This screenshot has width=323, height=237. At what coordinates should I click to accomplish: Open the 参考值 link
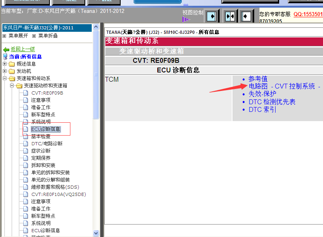[258, 79]
